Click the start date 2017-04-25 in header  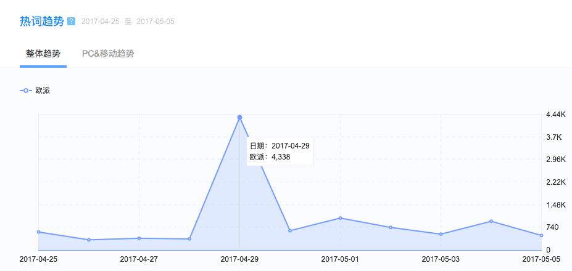(x=101, y=22)
